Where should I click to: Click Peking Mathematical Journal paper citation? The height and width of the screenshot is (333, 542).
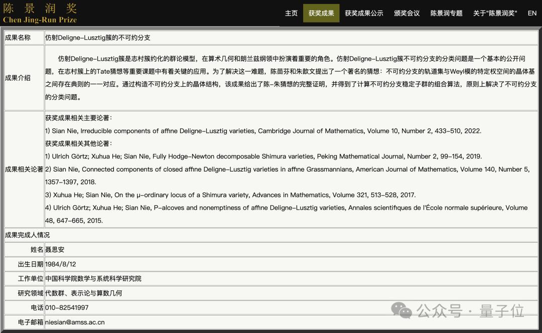point(263,156)
